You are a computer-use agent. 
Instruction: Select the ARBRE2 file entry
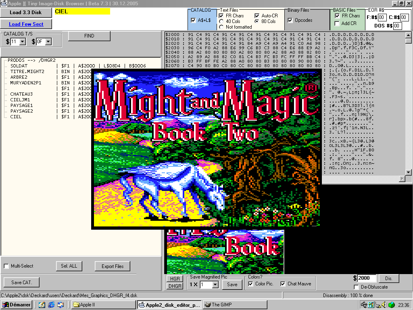[x=19, y=77]
